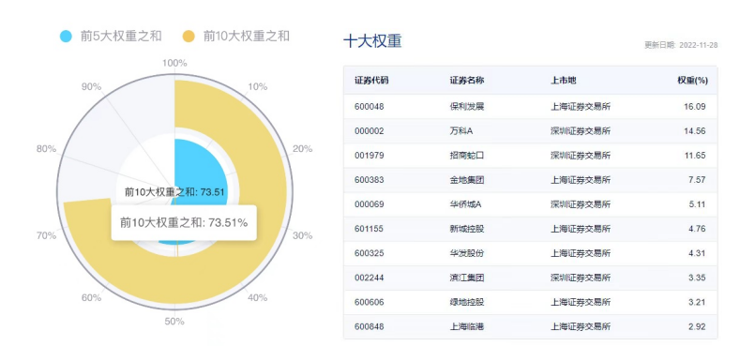Click the 华侨城A security name

coord(465,204)
